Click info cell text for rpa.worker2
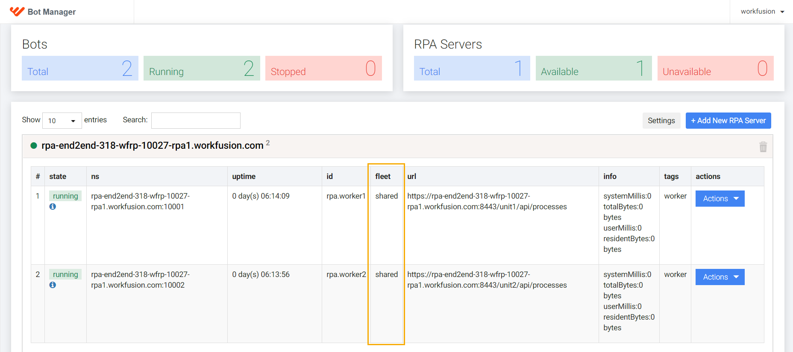Viewport: 793px width, 352px height. (629, 301)
